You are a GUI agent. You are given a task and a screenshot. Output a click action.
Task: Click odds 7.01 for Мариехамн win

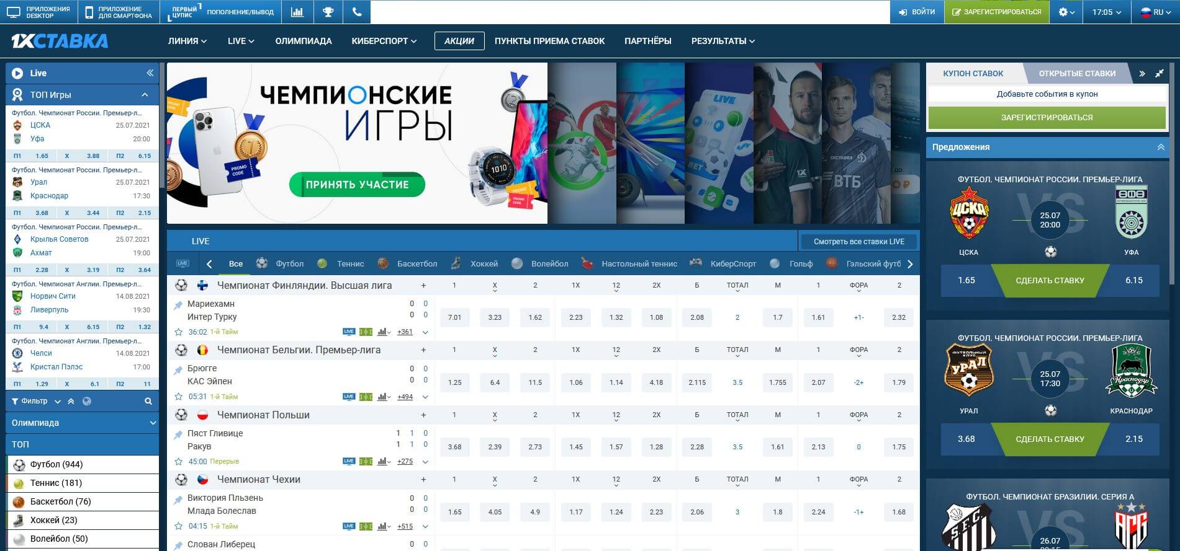[x=454, y=317]
